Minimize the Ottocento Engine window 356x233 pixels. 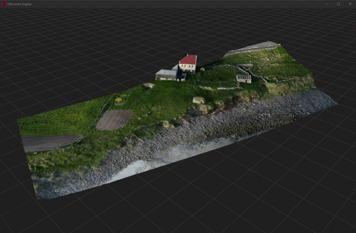pos(327,4)
